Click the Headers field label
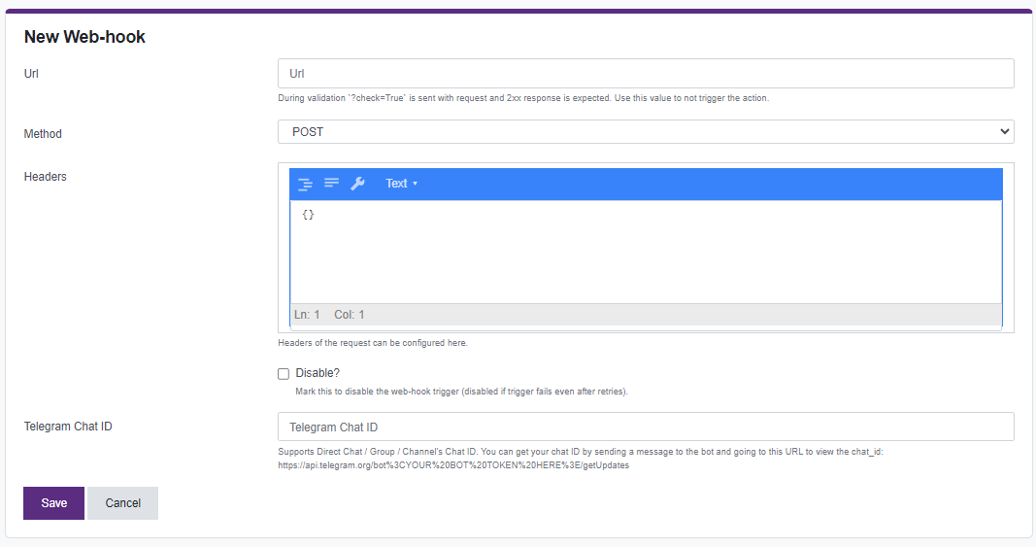 46,177
